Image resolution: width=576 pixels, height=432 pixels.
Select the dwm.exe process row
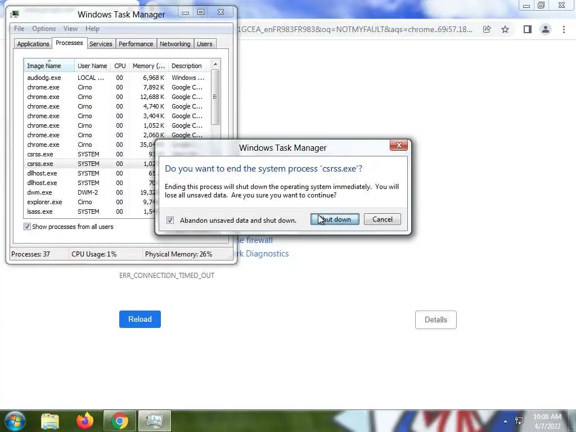[x=89, y=192]
